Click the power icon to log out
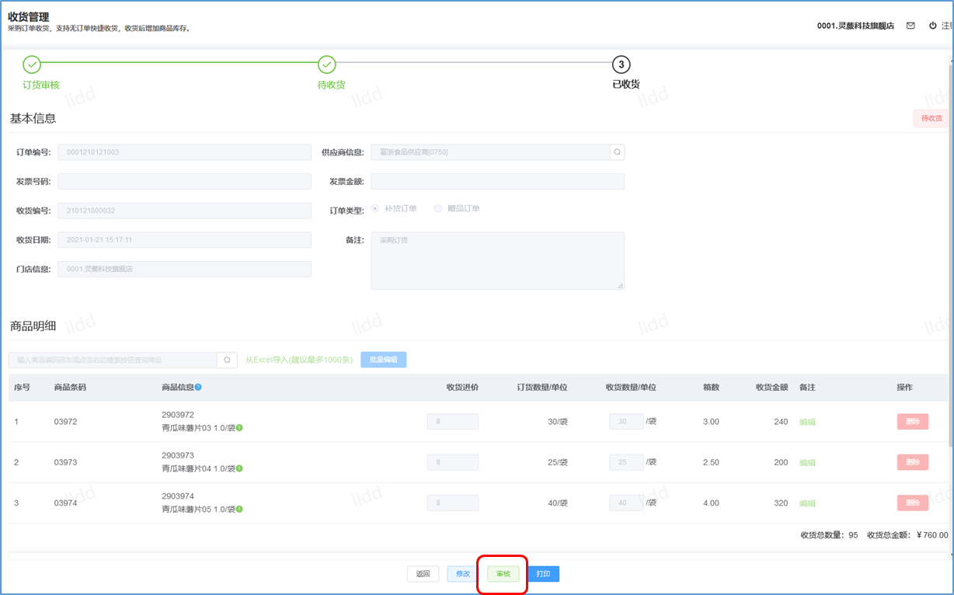 tap(933, 26)
